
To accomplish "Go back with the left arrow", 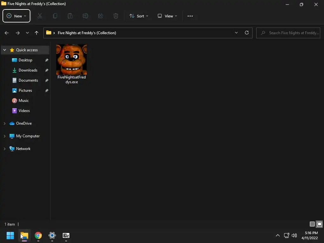I will pyautogui.click(x=7, y=33).
